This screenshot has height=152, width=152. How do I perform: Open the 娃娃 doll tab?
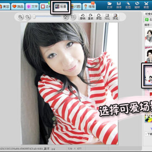click(89, 7)
